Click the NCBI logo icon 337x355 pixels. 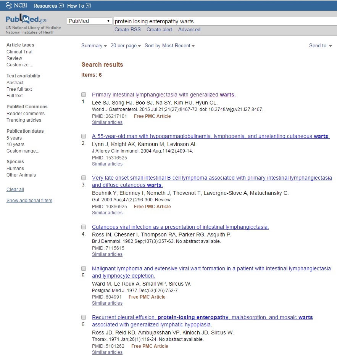coord(16,5)
